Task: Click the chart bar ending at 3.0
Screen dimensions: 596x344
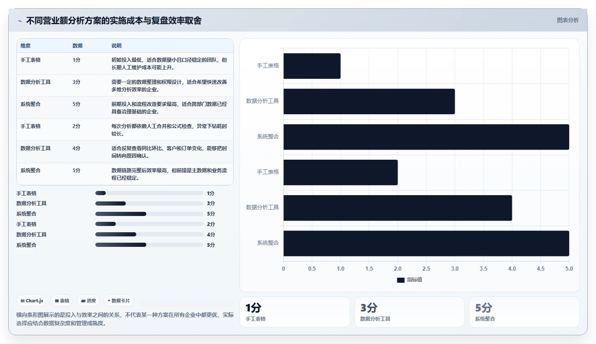Action: point(369,101)
